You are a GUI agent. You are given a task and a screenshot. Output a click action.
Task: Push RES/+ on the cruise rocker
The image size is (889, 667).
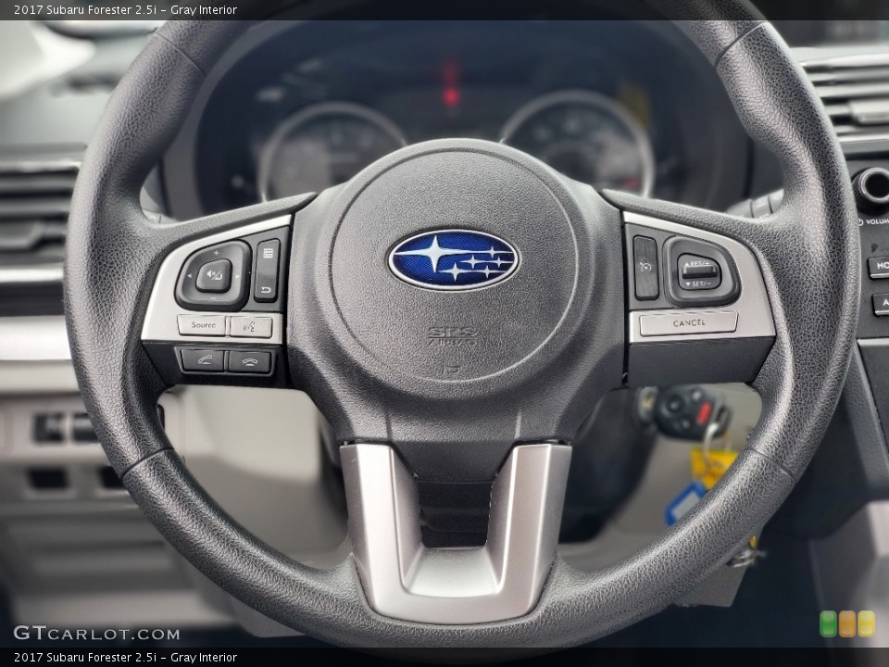[697, 263]
